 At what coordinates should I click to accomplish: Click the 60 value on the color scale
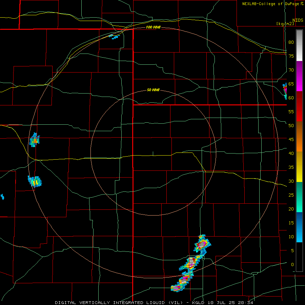[291, 98]
